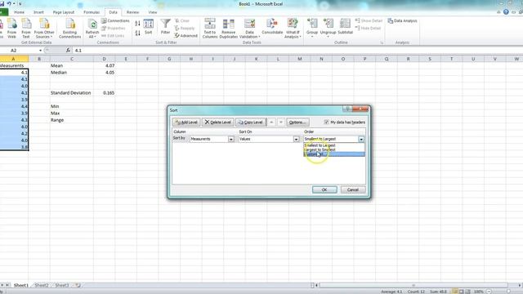Switch to the Home ribbon tab
Viewport: 523px width, 294px height.
tap(19, 12)
